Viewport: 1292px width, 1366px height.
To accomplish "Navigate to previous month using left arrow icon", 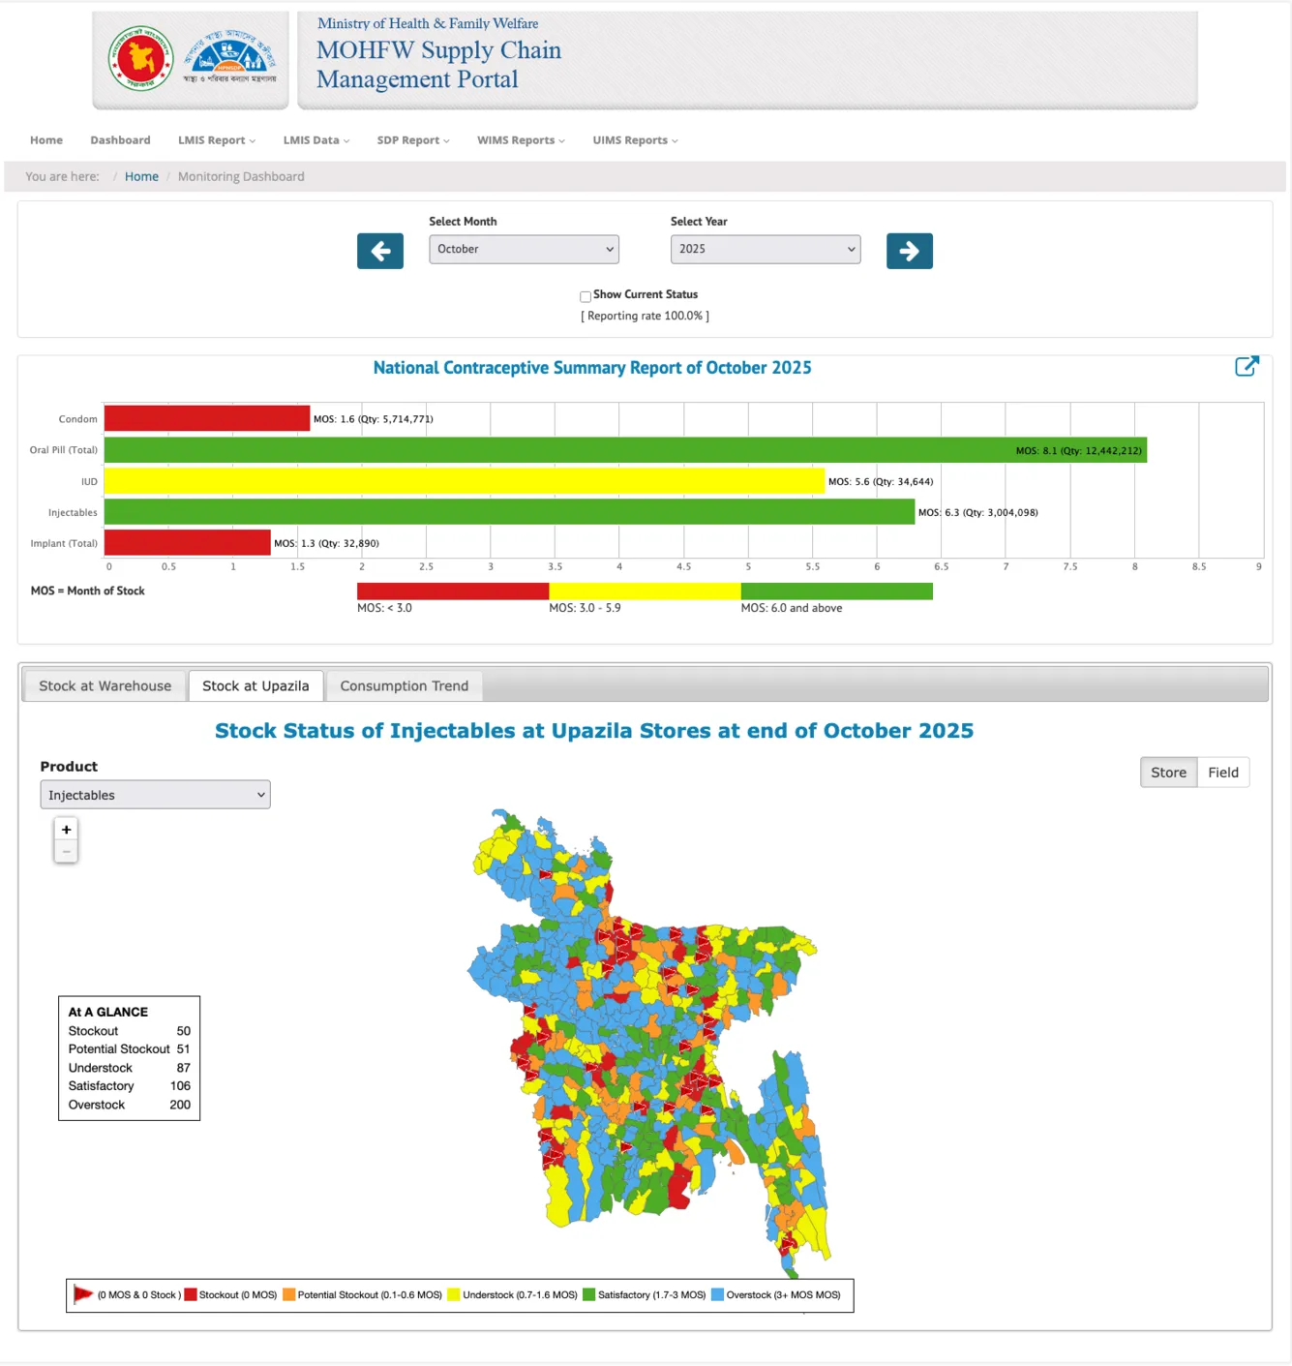I will pos(379,251).
